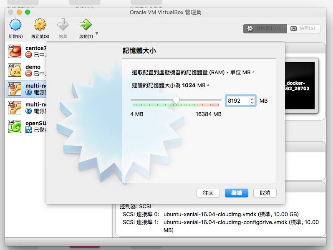Screen dimensions: 333x250
Task: Switch to Details (詳細資料) view
Action: click(265, 28)
